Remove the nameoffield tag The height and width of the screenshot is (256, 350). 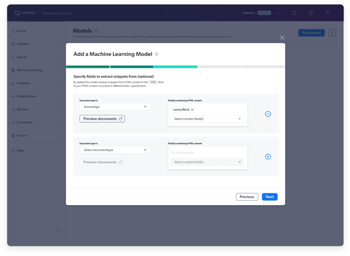tap(192, 110)
